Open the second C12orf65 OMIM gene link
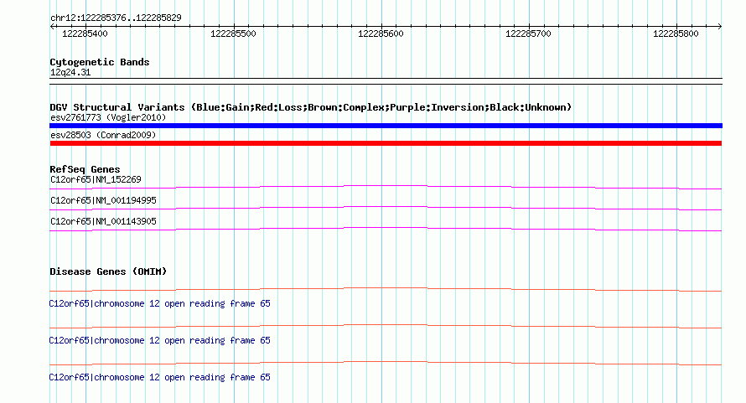The height and width of the screenshot is (403, 746). click(160, 341)
